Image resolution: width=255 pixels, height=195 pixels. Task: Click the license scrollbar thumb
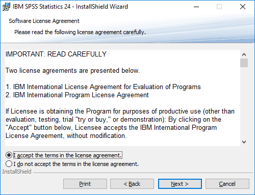point(244,63)
